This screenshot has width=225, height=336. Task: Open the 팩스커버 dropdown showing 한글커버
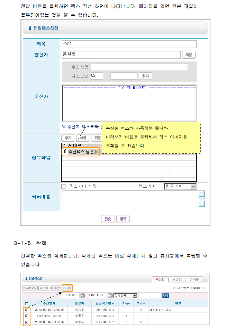coord(193,187)
